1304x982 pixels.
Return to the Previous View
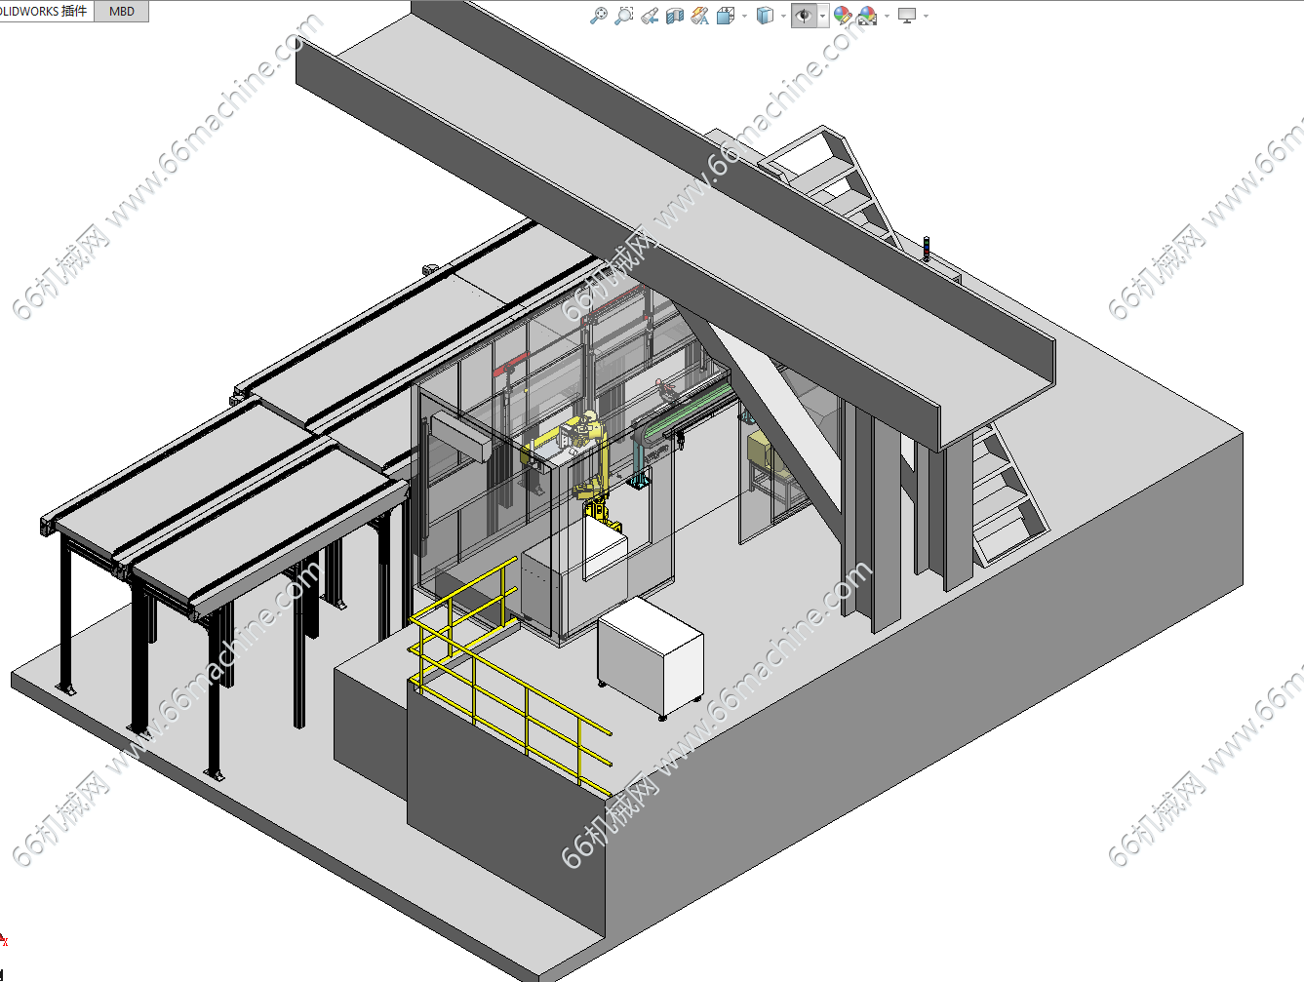tap(650, 16)
